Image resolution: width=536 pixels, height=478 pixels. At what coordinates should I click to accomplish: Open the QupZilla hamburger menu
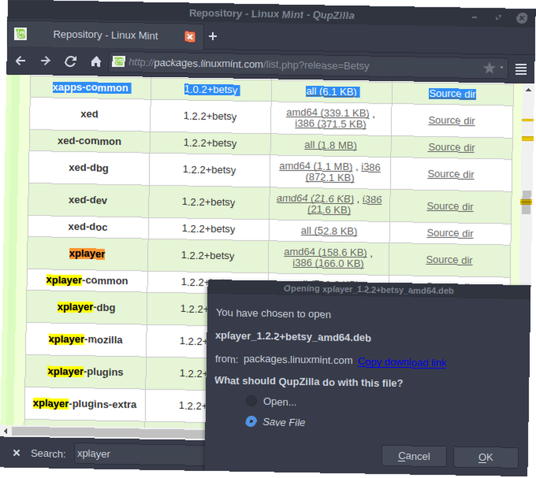click(x=520, y=69)
